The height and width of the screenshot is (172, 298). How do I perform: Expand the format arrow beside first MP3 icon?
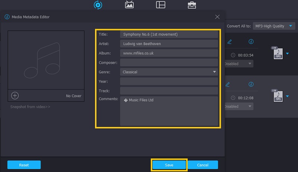coord(287,54)
